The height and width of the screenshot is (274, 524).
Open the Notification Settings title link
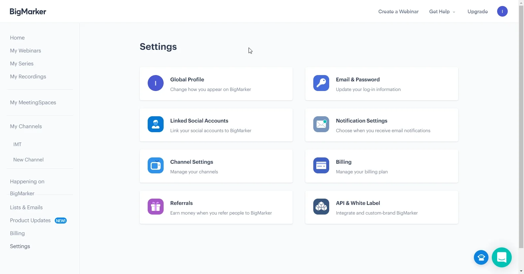tap(361, 121)
